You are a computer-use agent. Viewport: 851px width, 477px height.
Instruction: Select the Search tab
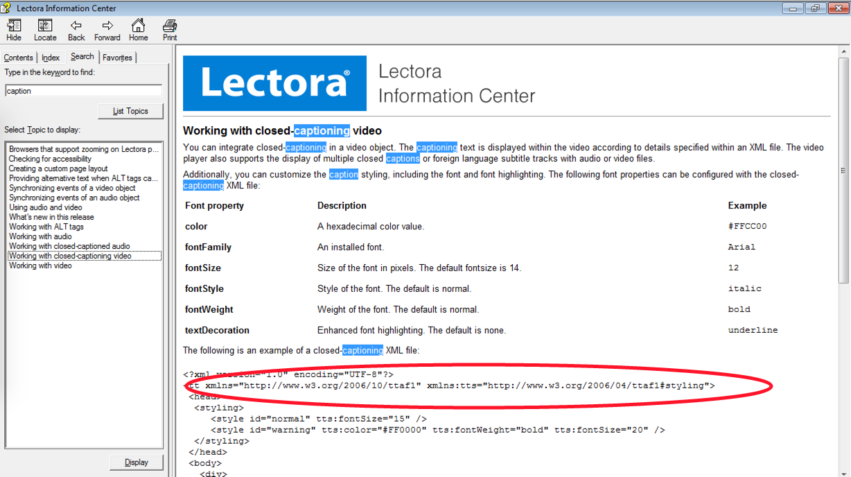pos(82,56)
